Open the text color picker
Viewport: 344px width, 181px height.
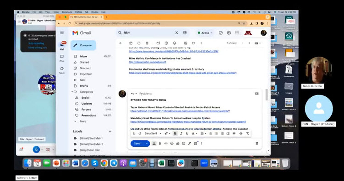194,134
